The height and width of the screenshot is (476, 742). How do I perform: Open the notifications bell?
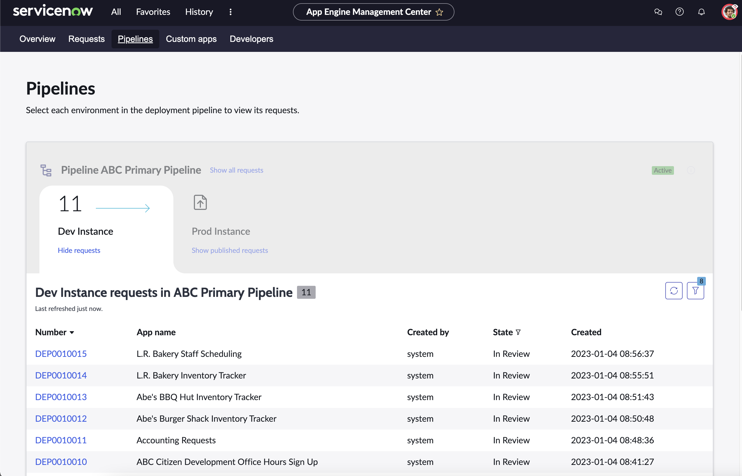pyautogui.click(x=701, y=12)
